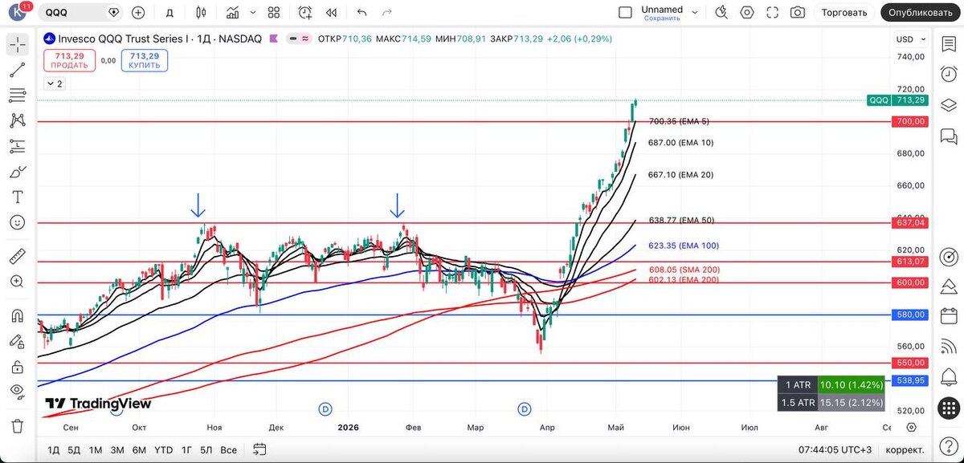
Task: Expand the Unnamed layout dropdown arrow
Action: coord(695,12)
